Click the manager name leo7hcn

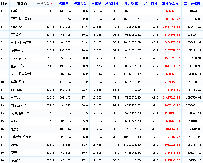pos(16,90)
